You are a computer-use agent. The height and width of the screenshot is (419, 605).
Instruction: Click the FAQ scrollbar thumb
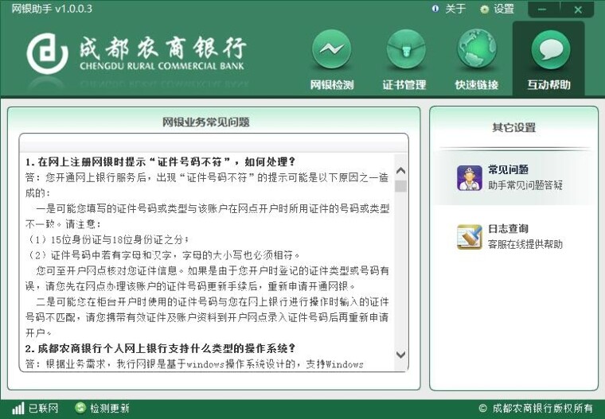[401, 186]
